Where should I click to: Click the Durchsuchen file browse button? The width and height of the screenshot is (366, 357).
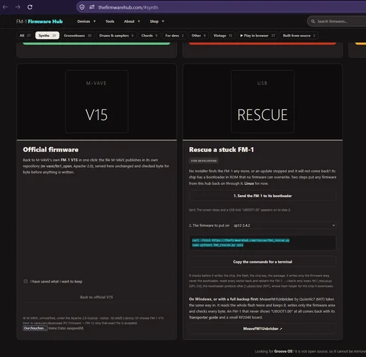tap(35, 328)
